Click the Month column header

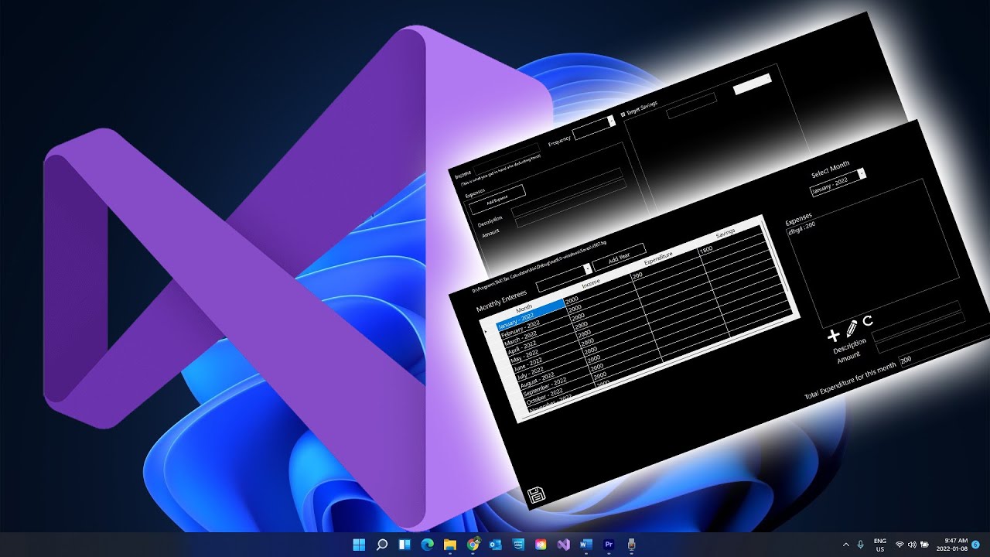525,306
